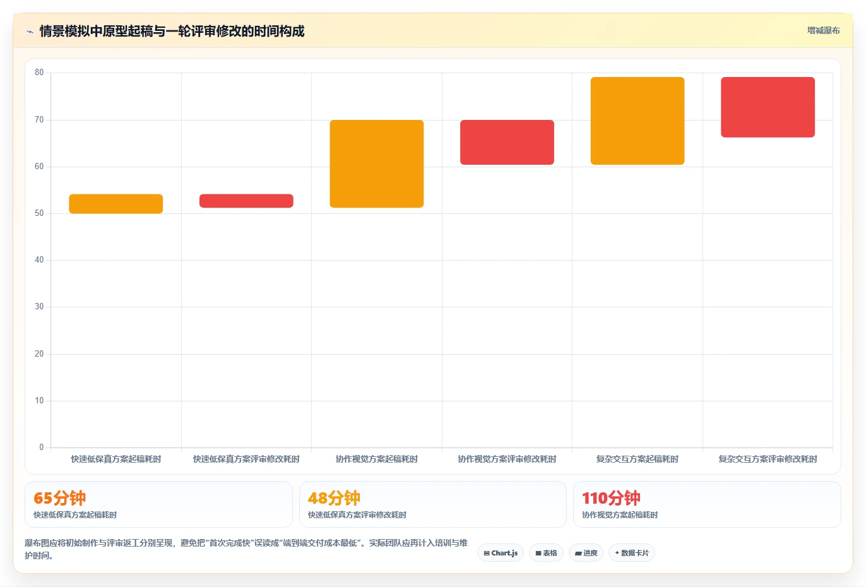Click the y-axis tick label 30
866x587 pixels.
39,307
